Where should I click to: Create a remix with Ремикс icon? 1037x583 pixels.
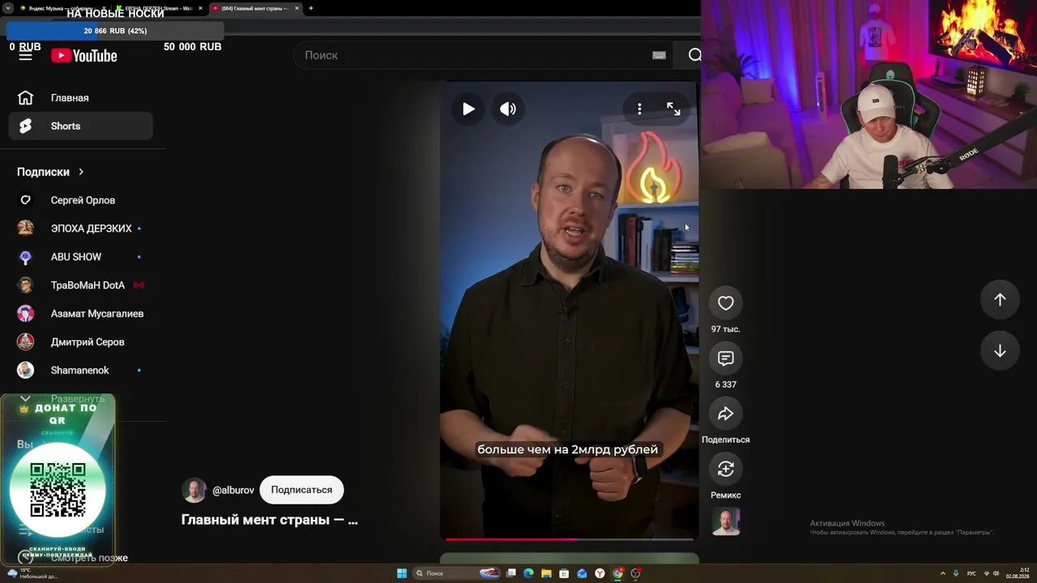726,469
